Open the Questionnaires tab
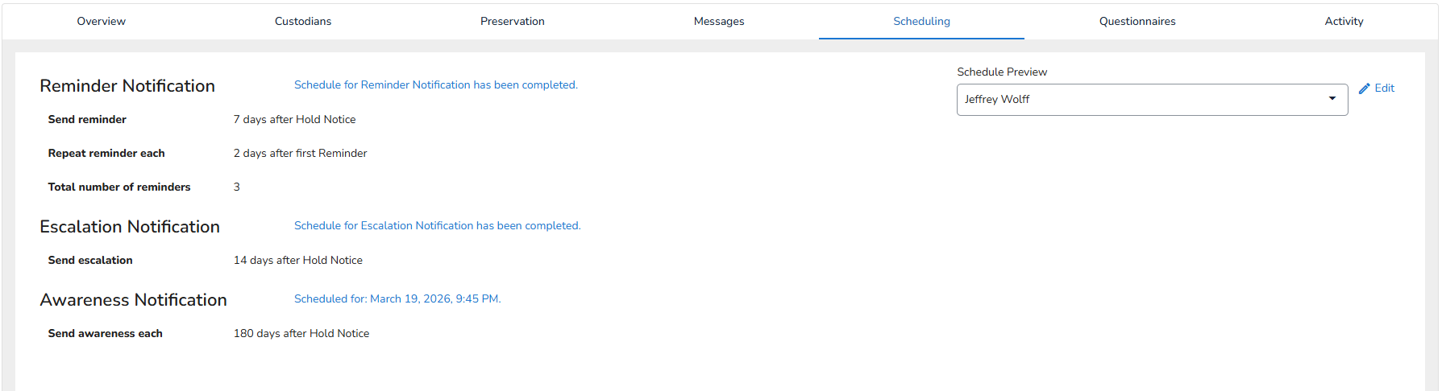The image size is (1442, 391). [1137, 22]
